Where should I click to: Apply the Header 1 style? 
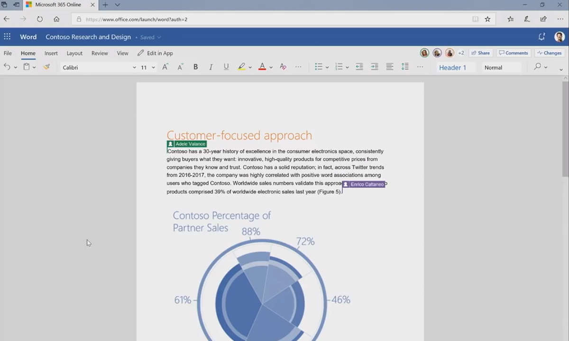tap(453, 68)
